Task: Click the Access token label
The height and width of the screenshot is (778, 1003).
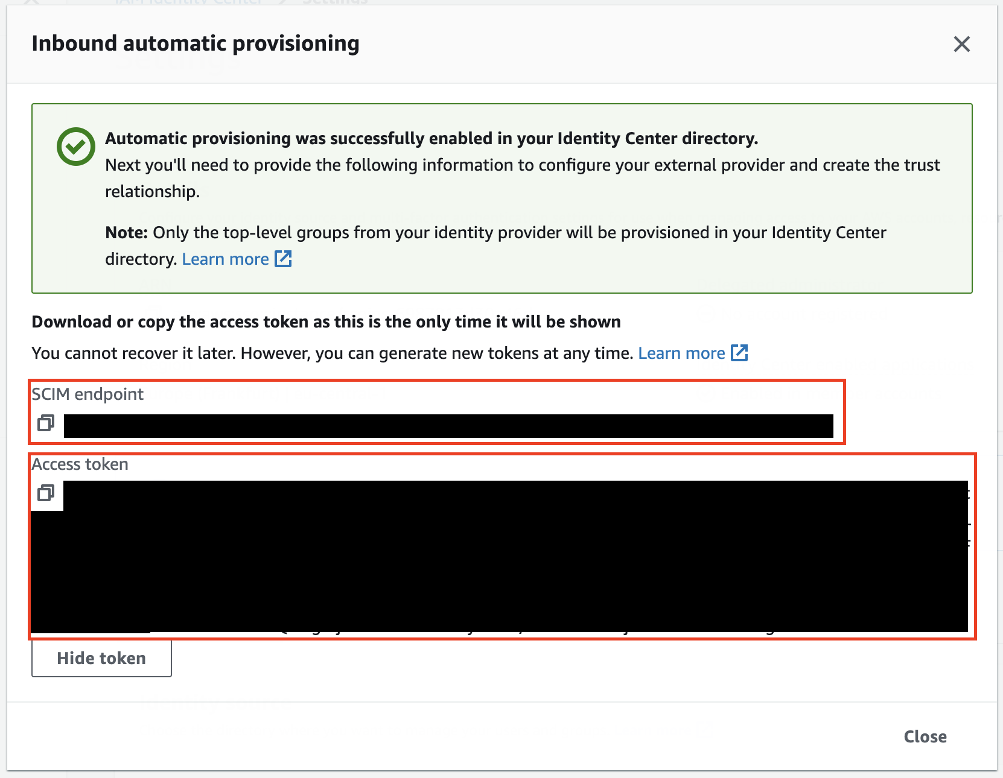Action: [x=80, y=464]
